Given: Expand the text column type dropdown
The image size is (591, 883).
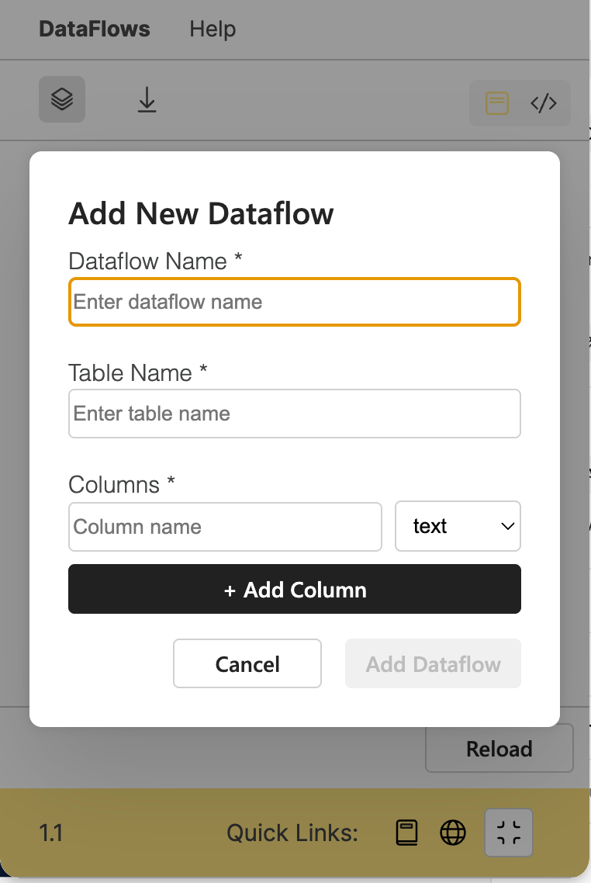Looking at the screenshot, I should pyautogui.click(x=458, y=526).
